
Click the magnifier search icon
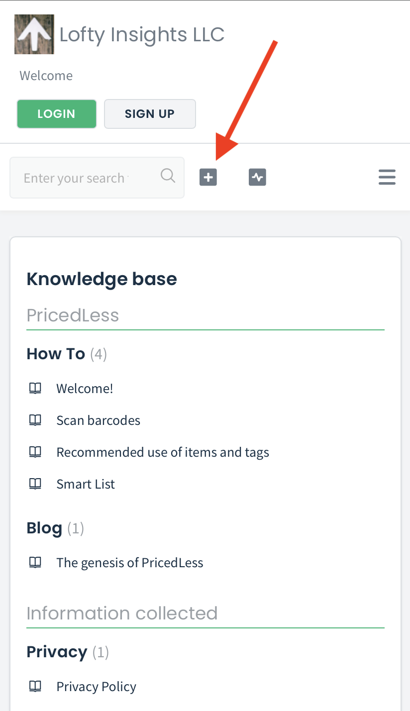click(168, 176)
